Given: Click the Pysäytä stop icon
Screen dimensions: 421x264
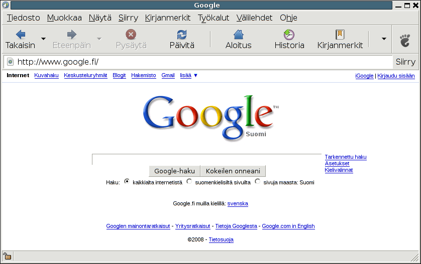Looking at the screenshot, I should (x=131, y=35).
